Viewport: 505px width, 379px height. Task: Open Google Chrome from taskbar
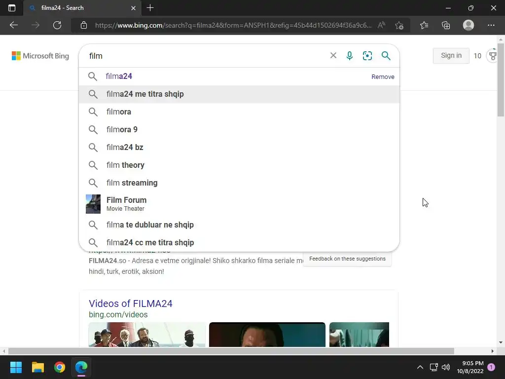[x=60, y=367]
